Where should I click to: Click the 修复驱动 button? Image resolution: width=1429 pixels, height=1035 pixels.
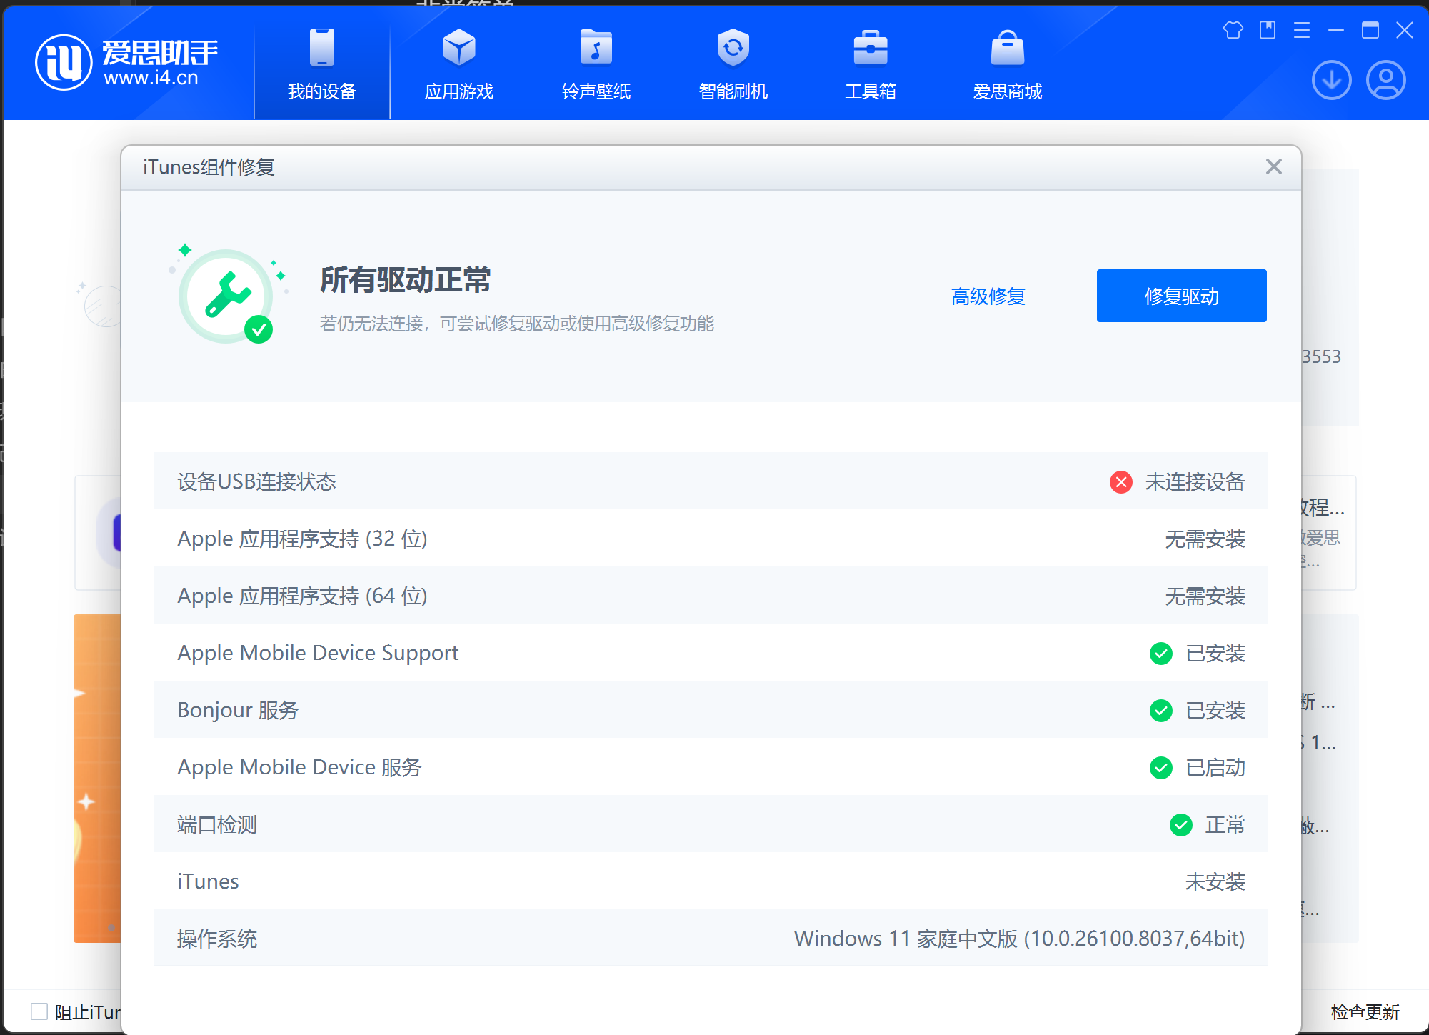click(x=1181, y=296)
